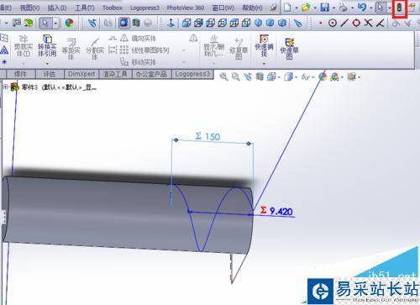Click the Rebuild traffic light icon
The height and width of the screenshot is (305, 420).
(399, 8)
